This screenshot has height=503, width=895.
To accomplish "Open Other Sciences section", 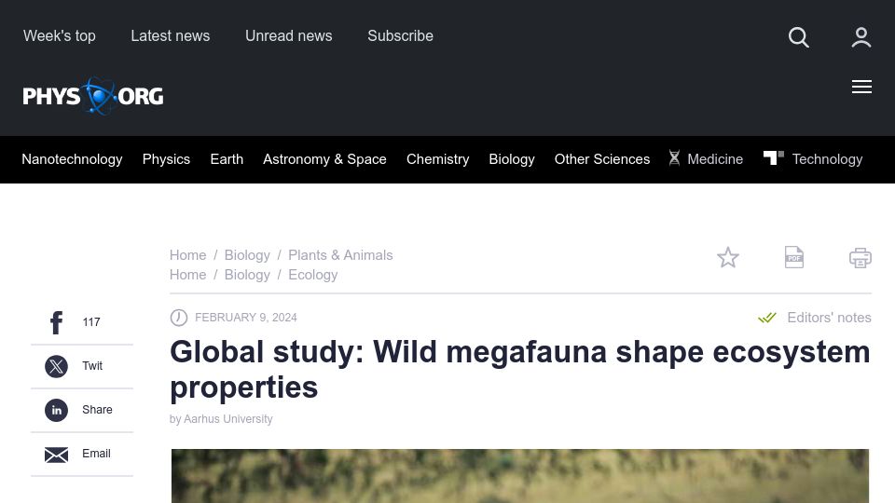I will pyautogui.click(x=602, y=159).
